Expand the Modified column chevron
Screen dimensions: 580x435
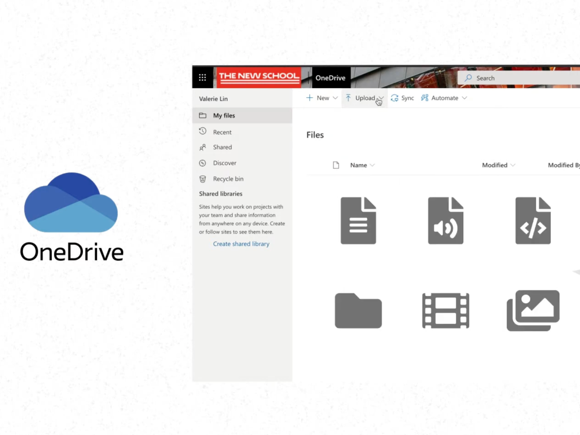coord(513,165)
